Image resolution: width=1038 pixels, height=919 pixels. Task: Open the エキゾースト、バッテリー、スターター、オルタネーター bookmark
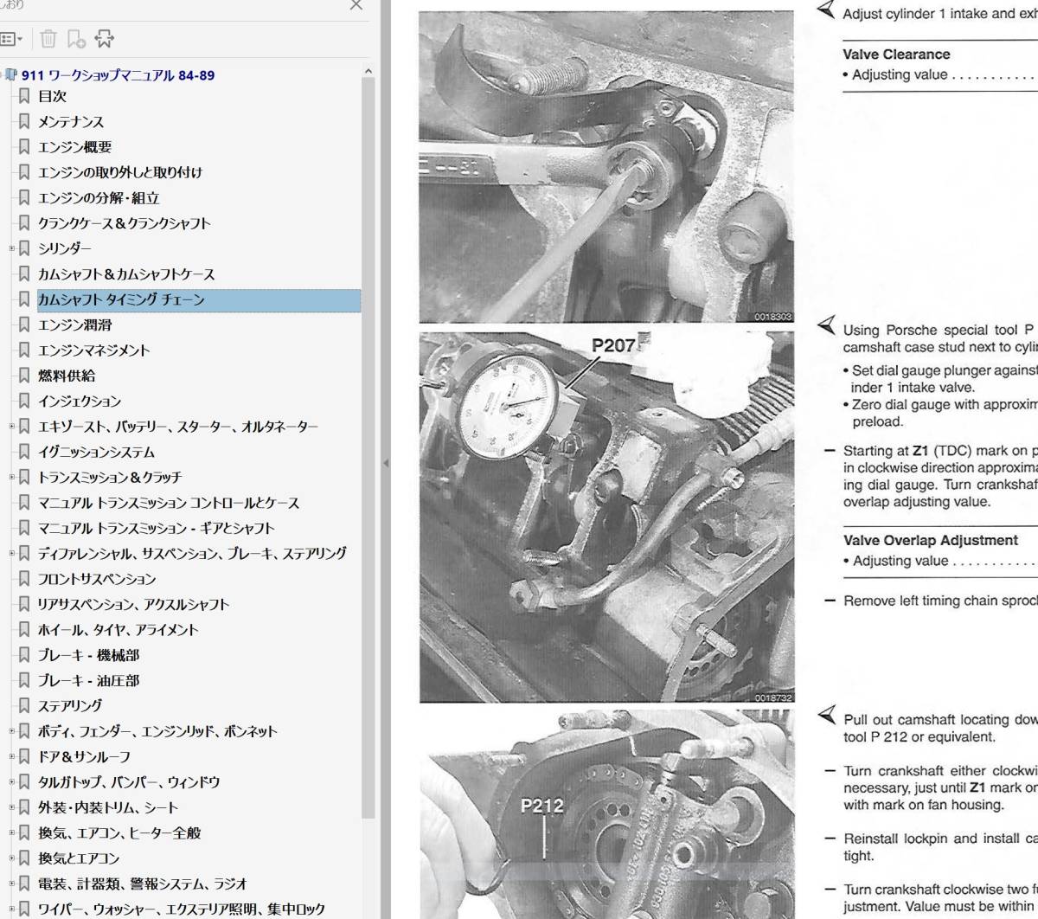click(178, 427)
